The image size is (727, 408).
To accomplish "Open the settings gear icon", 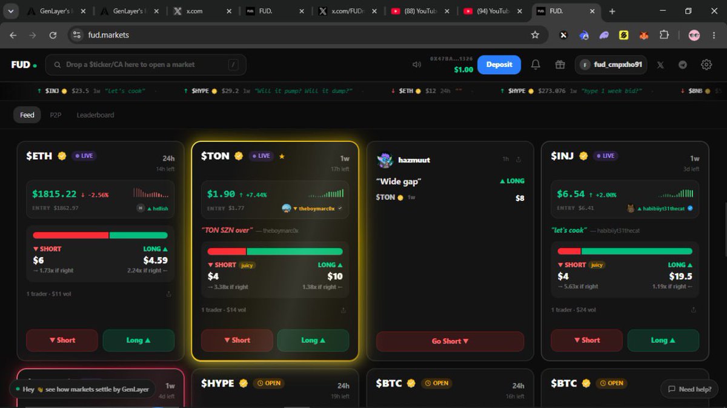I will coord(706,65).
